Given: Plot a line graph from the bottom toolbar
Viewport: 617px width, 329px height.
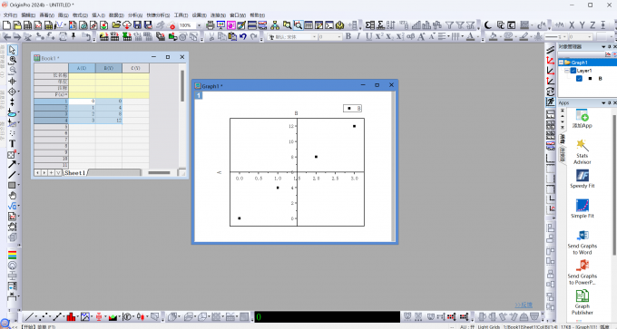Looking at the screenshot, I should coord(29,316).
